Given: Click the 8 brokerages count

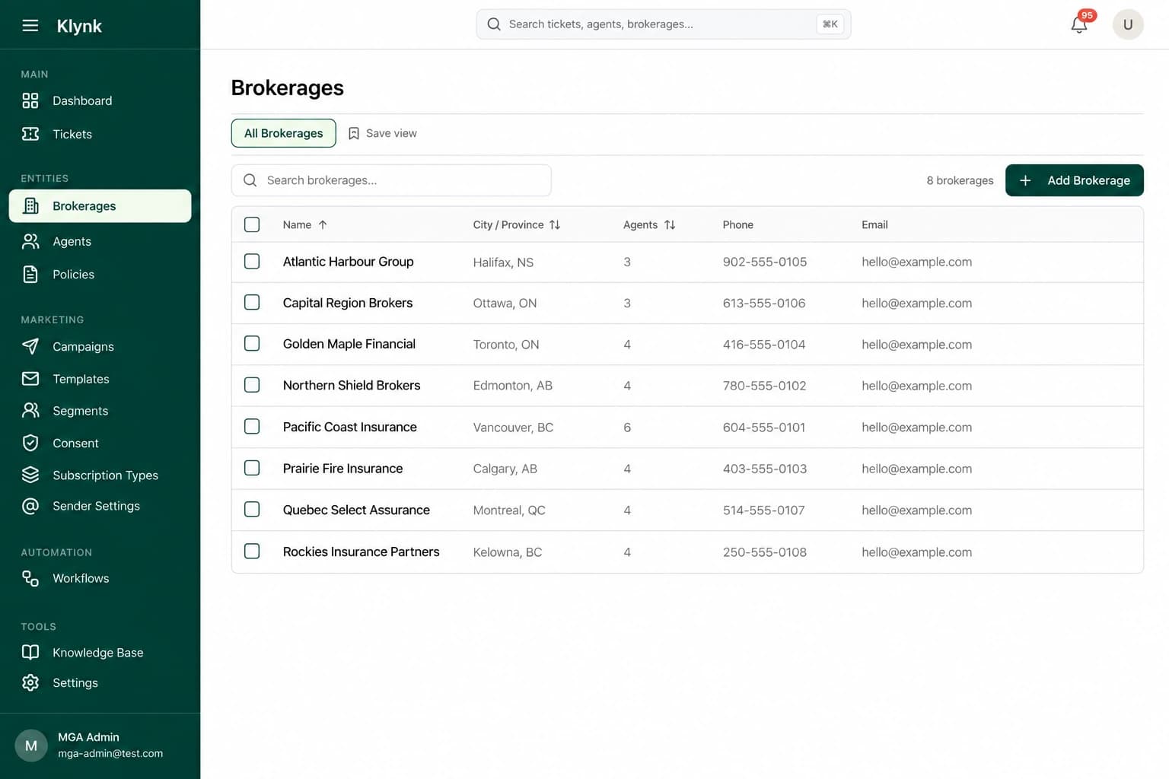Looking at the screenshot, I should (960, 180).
